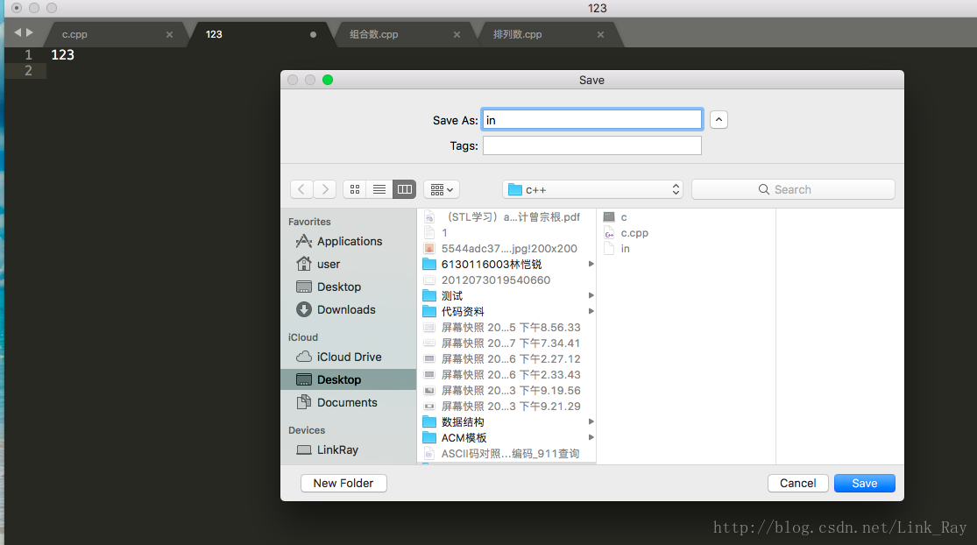Click the Cancel button

797,484
